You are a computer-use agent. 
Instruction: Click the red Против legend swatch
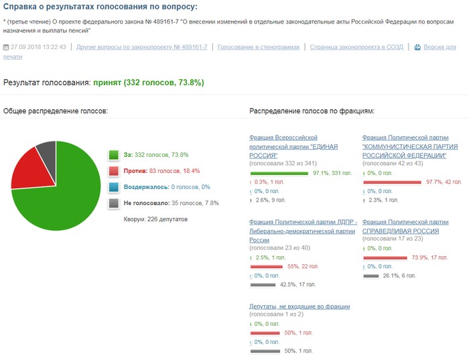tap(114, 171)
